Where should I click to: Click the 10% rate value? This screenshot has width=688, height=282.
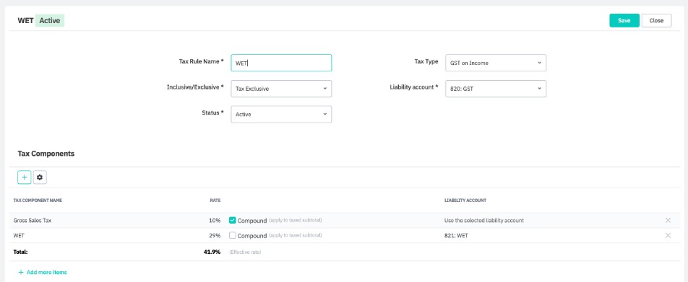click(215, 221)
